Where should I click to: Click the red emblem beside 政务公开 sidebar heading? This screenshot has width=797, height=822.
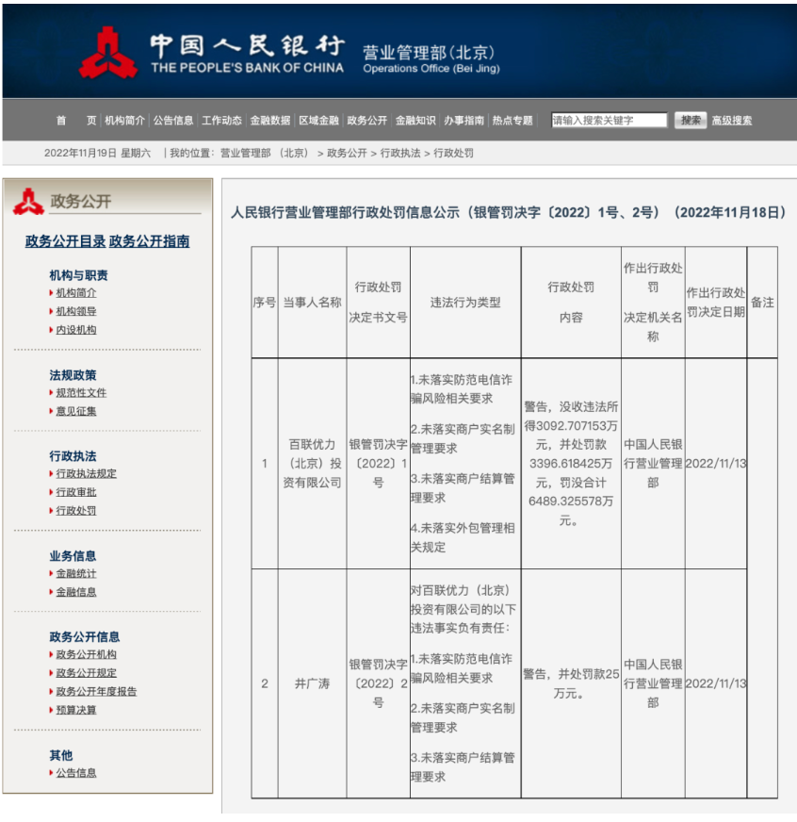click(x=29, y=202)
